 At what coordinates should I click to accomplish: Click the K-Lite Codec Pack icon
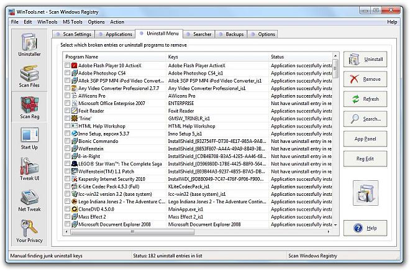click(x=75, y=186)
